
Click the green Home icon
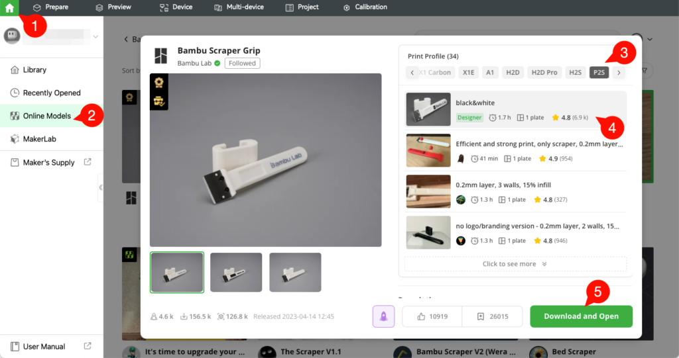(x=9, y=7)
